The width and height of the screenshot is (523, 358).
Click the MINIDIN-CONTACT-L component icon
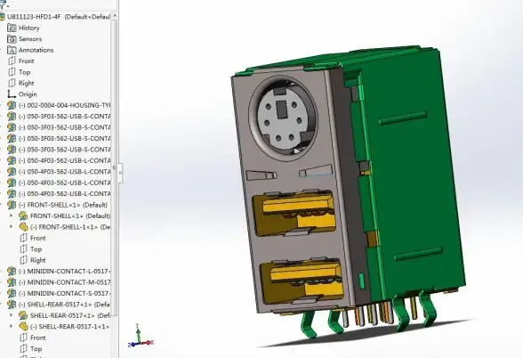point(12,271)
